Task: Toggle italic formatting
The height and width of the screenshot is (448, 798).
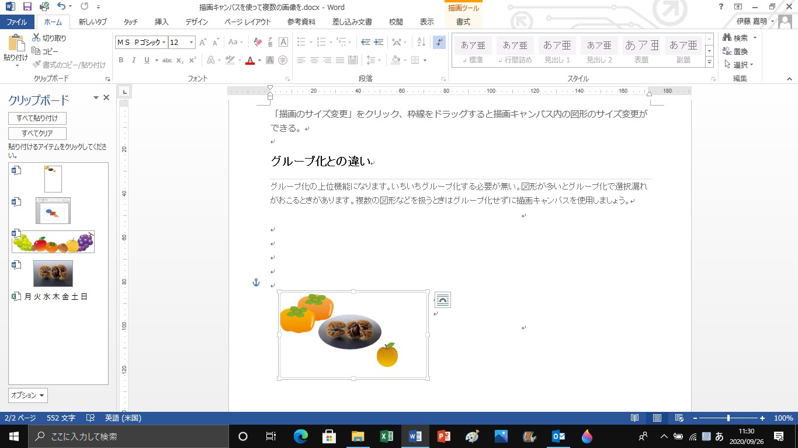Action: (x=134, y=60)
